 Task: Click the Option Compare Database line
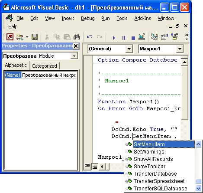coord(138,60)
